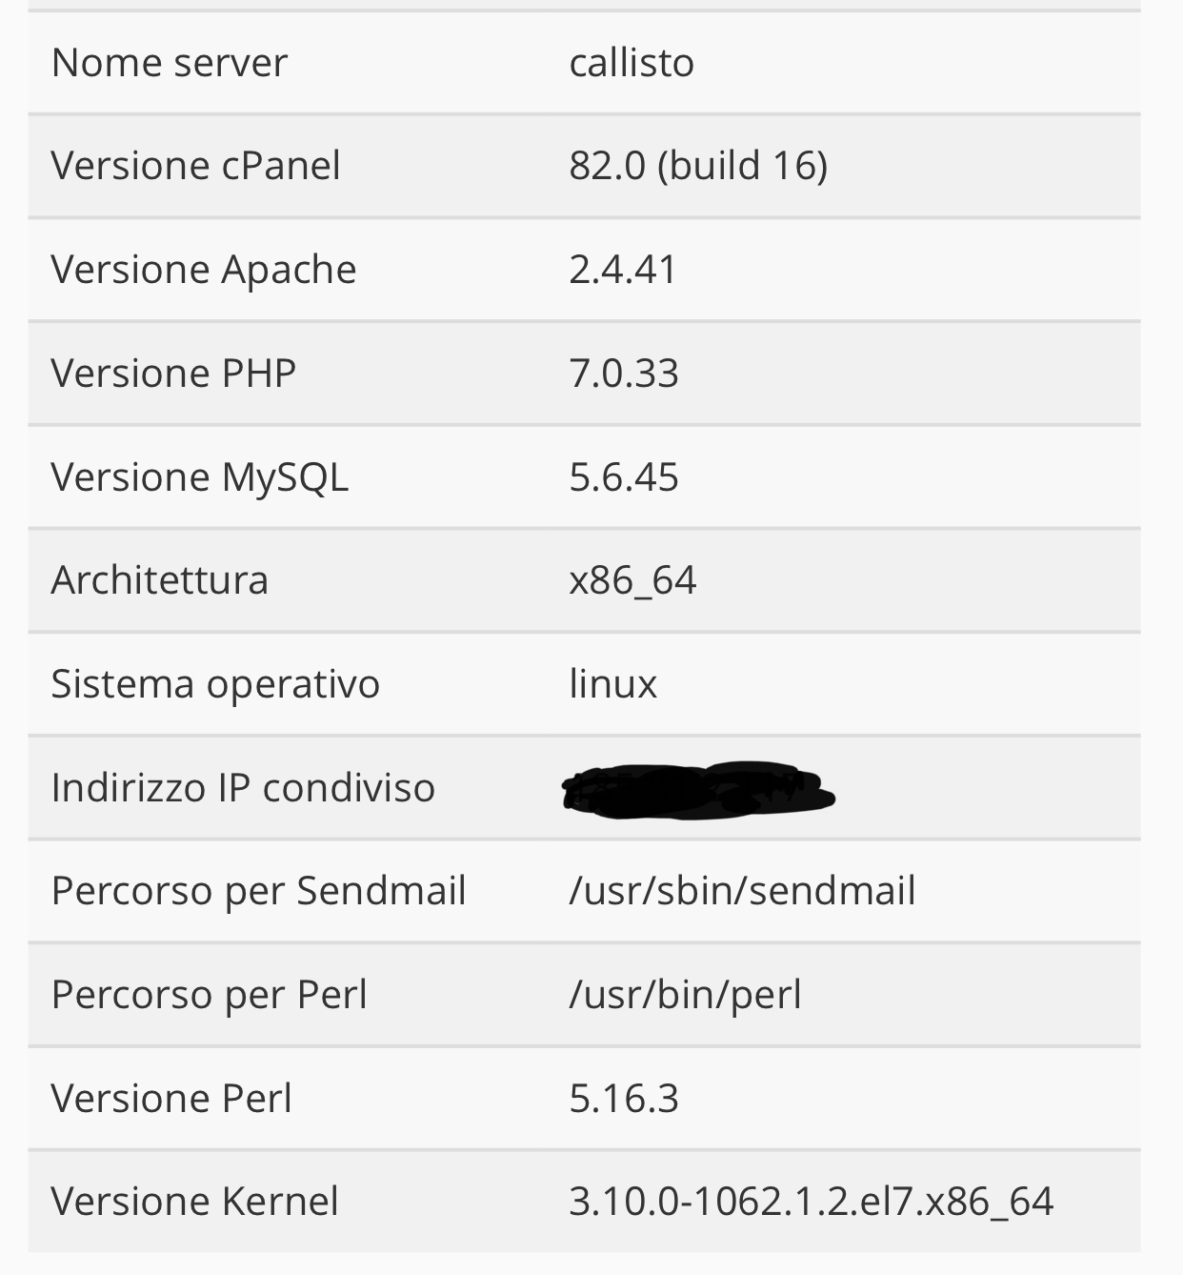The height and width of the screenshot is (1275, 1183).
Task: Select the Apache version value 2.4.41
Action: (622, 270)
